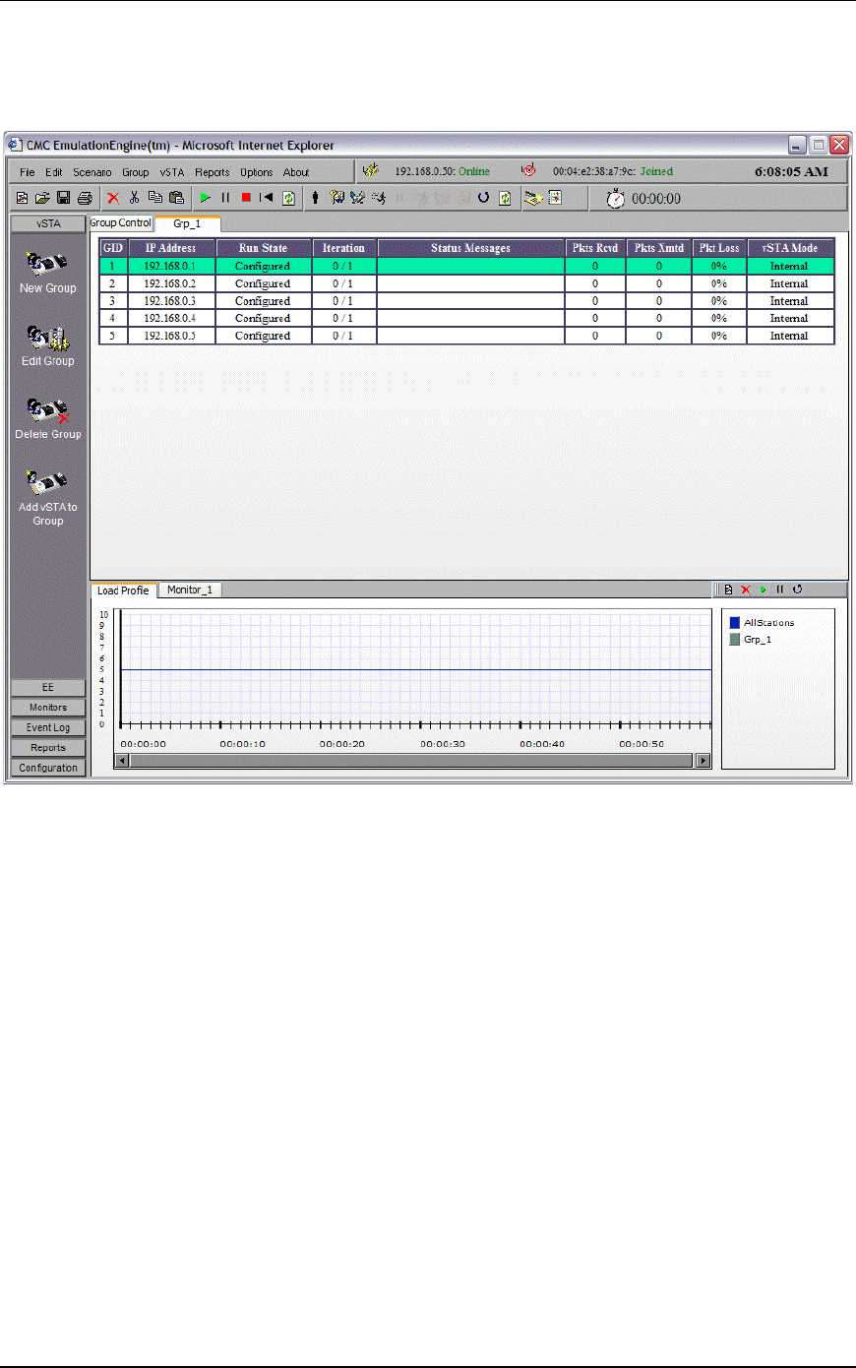Click the Delete Group sidebar icon

pos(47,410)
